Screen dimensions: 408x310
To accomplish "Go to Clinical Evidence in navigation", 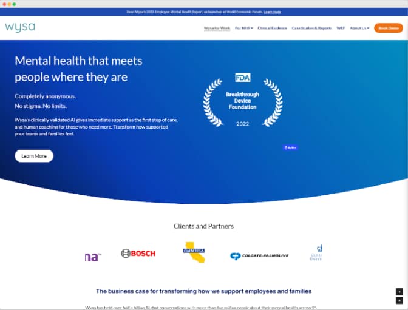I will (x=272, y=28).
